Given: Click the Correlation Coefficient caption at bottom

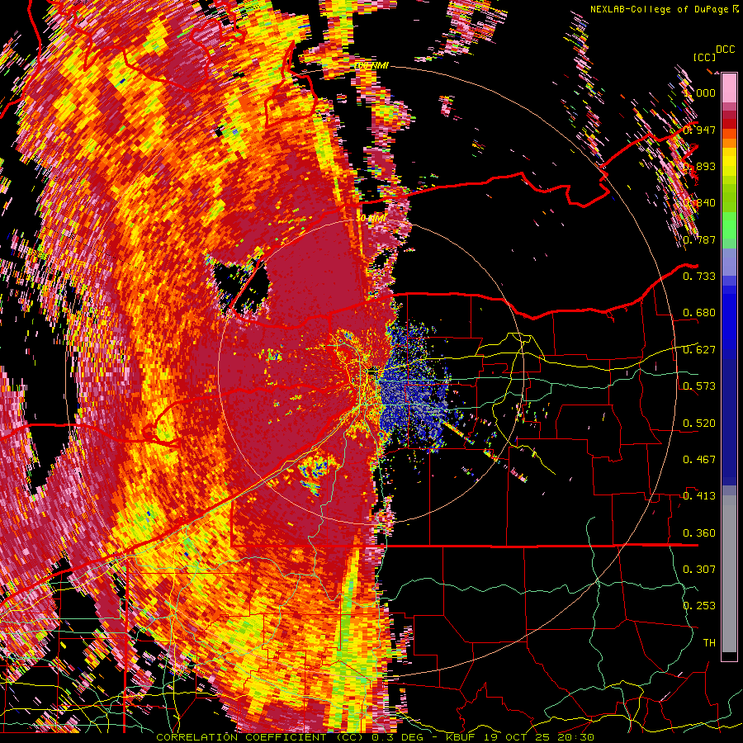Looking at the screenshot, I should (x=375, y=737).
